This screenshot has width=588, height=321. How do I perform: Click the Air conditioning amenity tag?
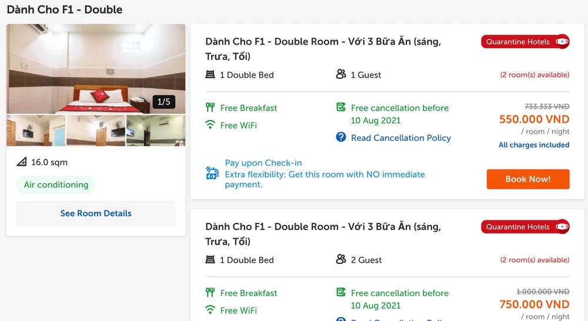click(56, 185)
